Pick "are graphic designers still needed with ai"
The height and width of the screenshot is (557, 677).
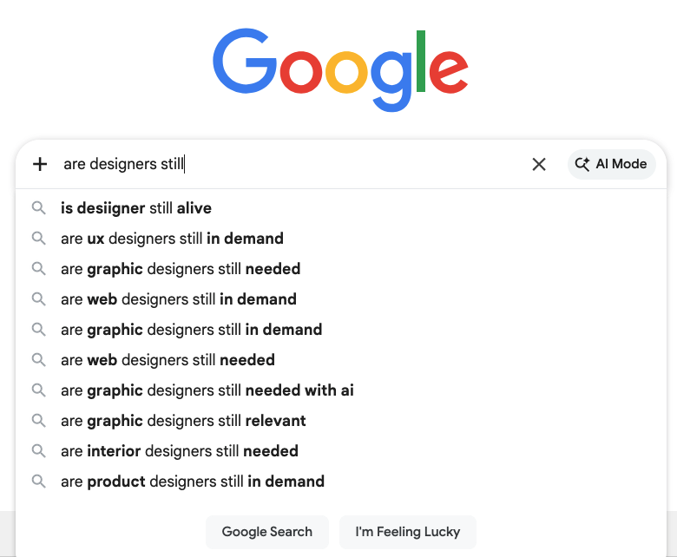point(207,390)
